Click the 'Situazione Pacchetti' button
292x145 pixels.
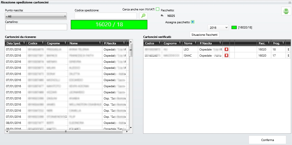click(205, 35)
